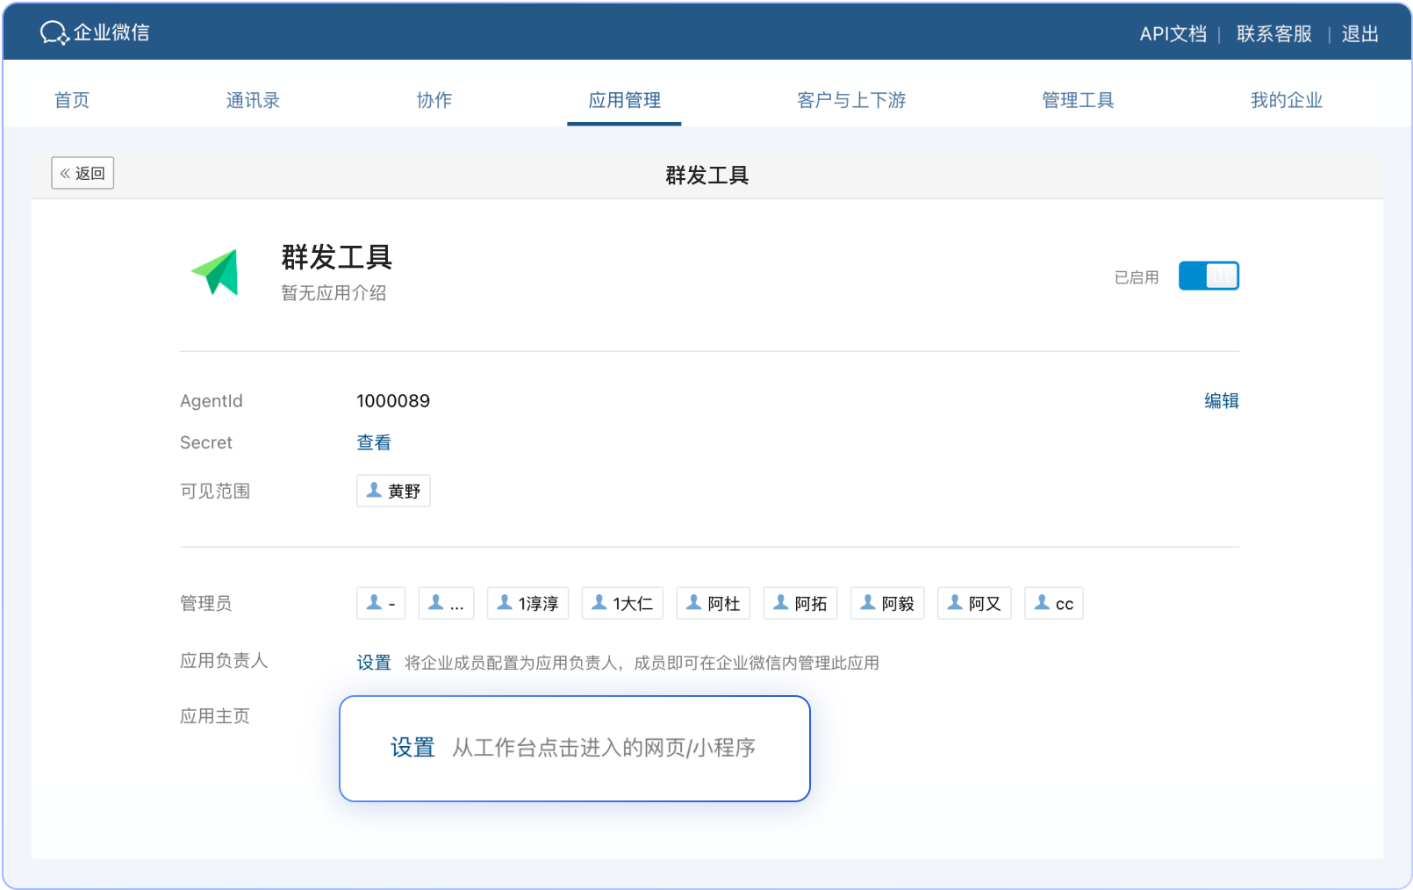1413x890 pixels.
Task: Click the 从工作台点击进入的网页/小程序 hint text
Action: point(604,748)
